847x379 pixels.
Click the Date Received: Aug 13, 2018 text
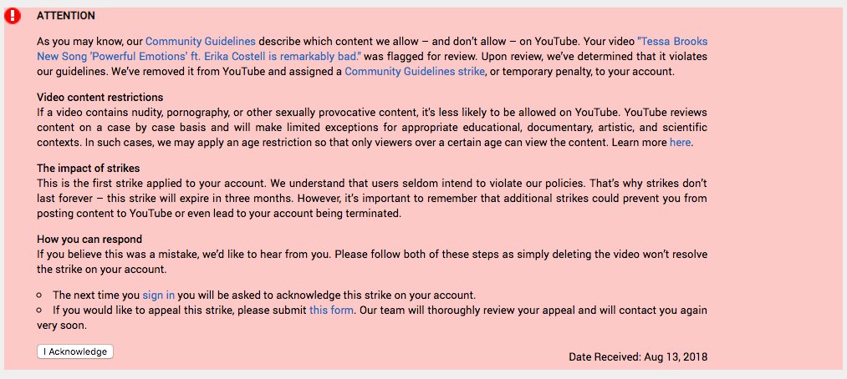click(638, 357)
